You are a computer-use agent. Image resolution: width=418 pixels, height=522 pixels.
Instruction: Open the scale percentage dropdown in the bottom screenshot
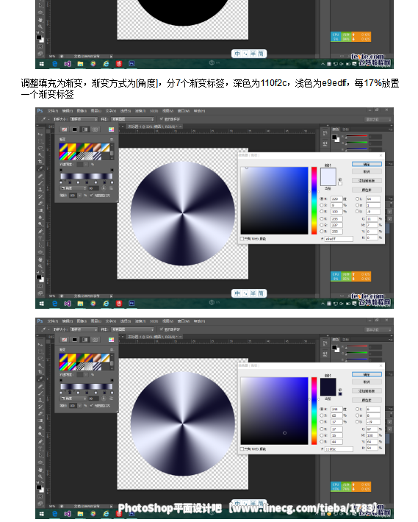(x=80, y=406)
